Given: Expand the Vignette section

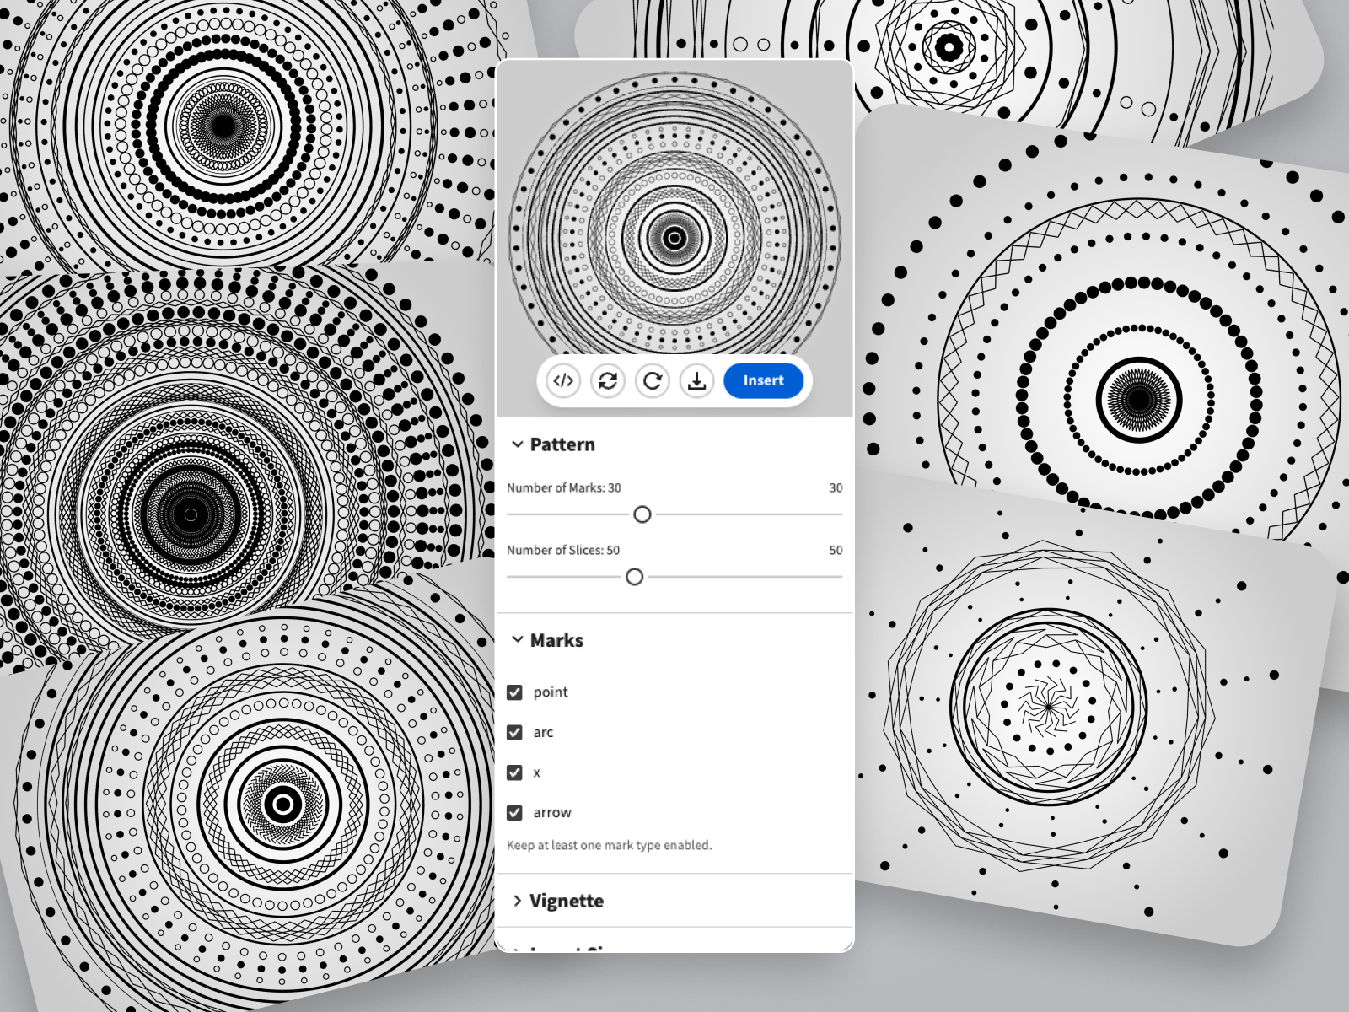Looking at the screenshot, I should pos(518,901).
